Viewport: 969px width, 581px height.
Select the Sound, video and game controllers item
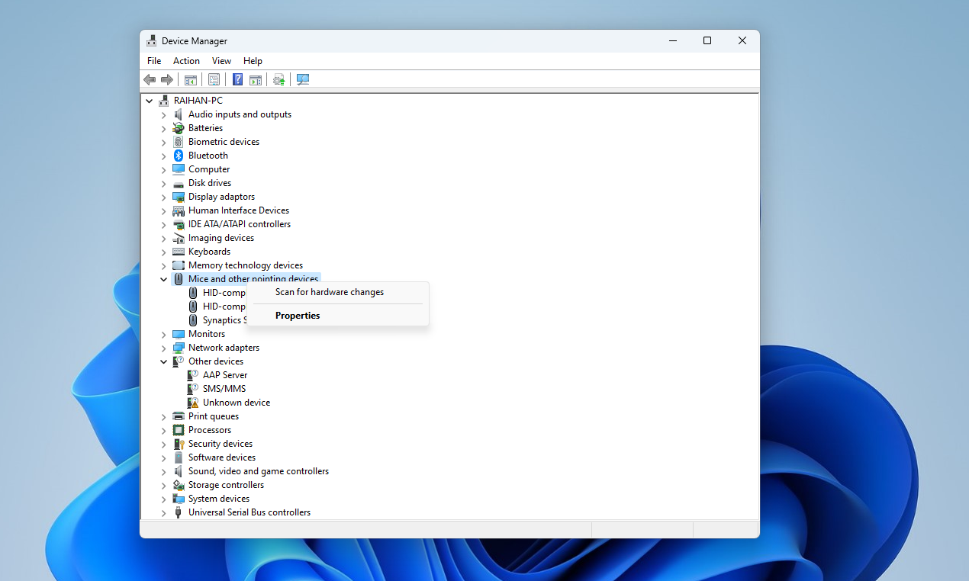point(258,471)
